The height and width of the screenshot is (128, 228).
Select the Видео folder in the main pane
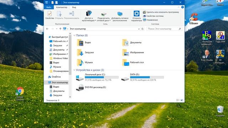[x=84, y=43]
